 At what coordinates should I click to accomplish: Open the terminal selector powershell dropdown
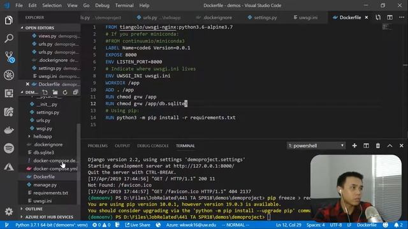point(316,146)
